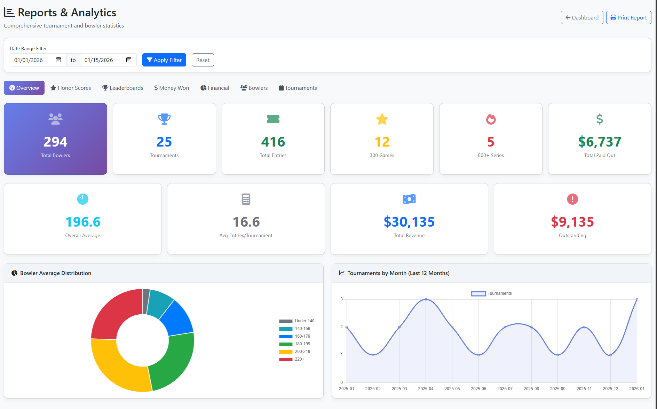Switch to the Leaderboards tab

(x=122, y=88)
